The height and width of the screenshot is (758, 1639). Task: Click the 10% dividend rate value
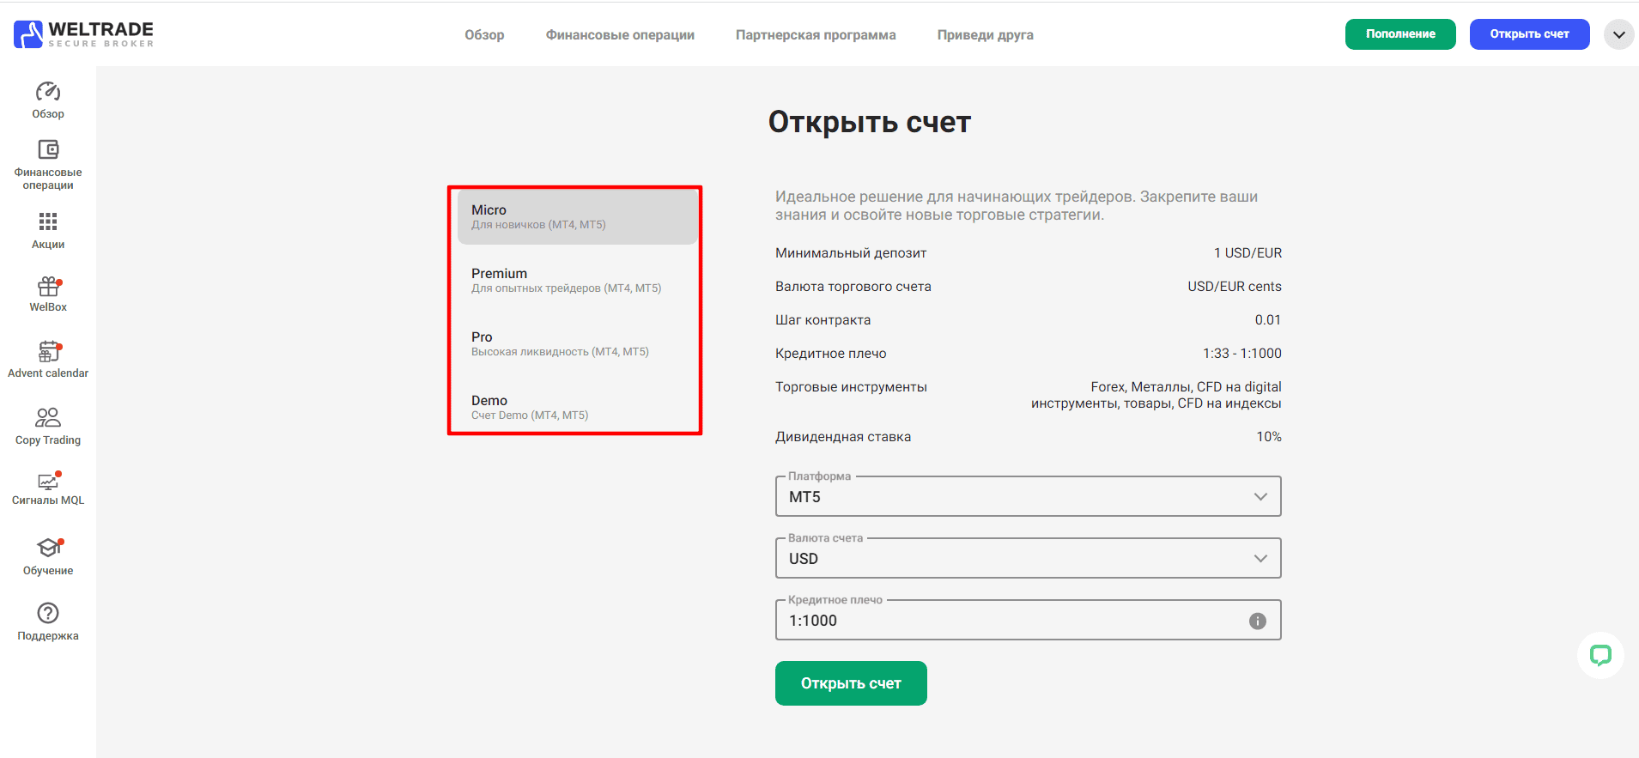[x=1269, y=437]
